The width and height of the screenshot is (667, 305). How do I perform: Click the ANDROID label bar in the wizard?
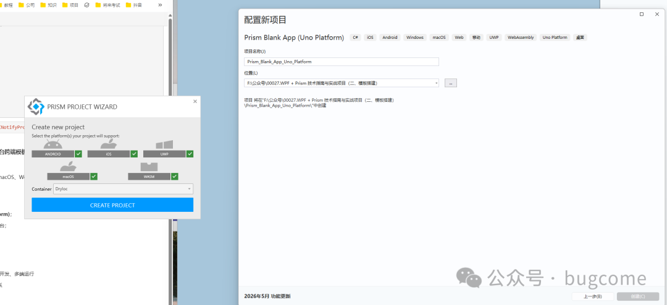click(x=53, y=154)
